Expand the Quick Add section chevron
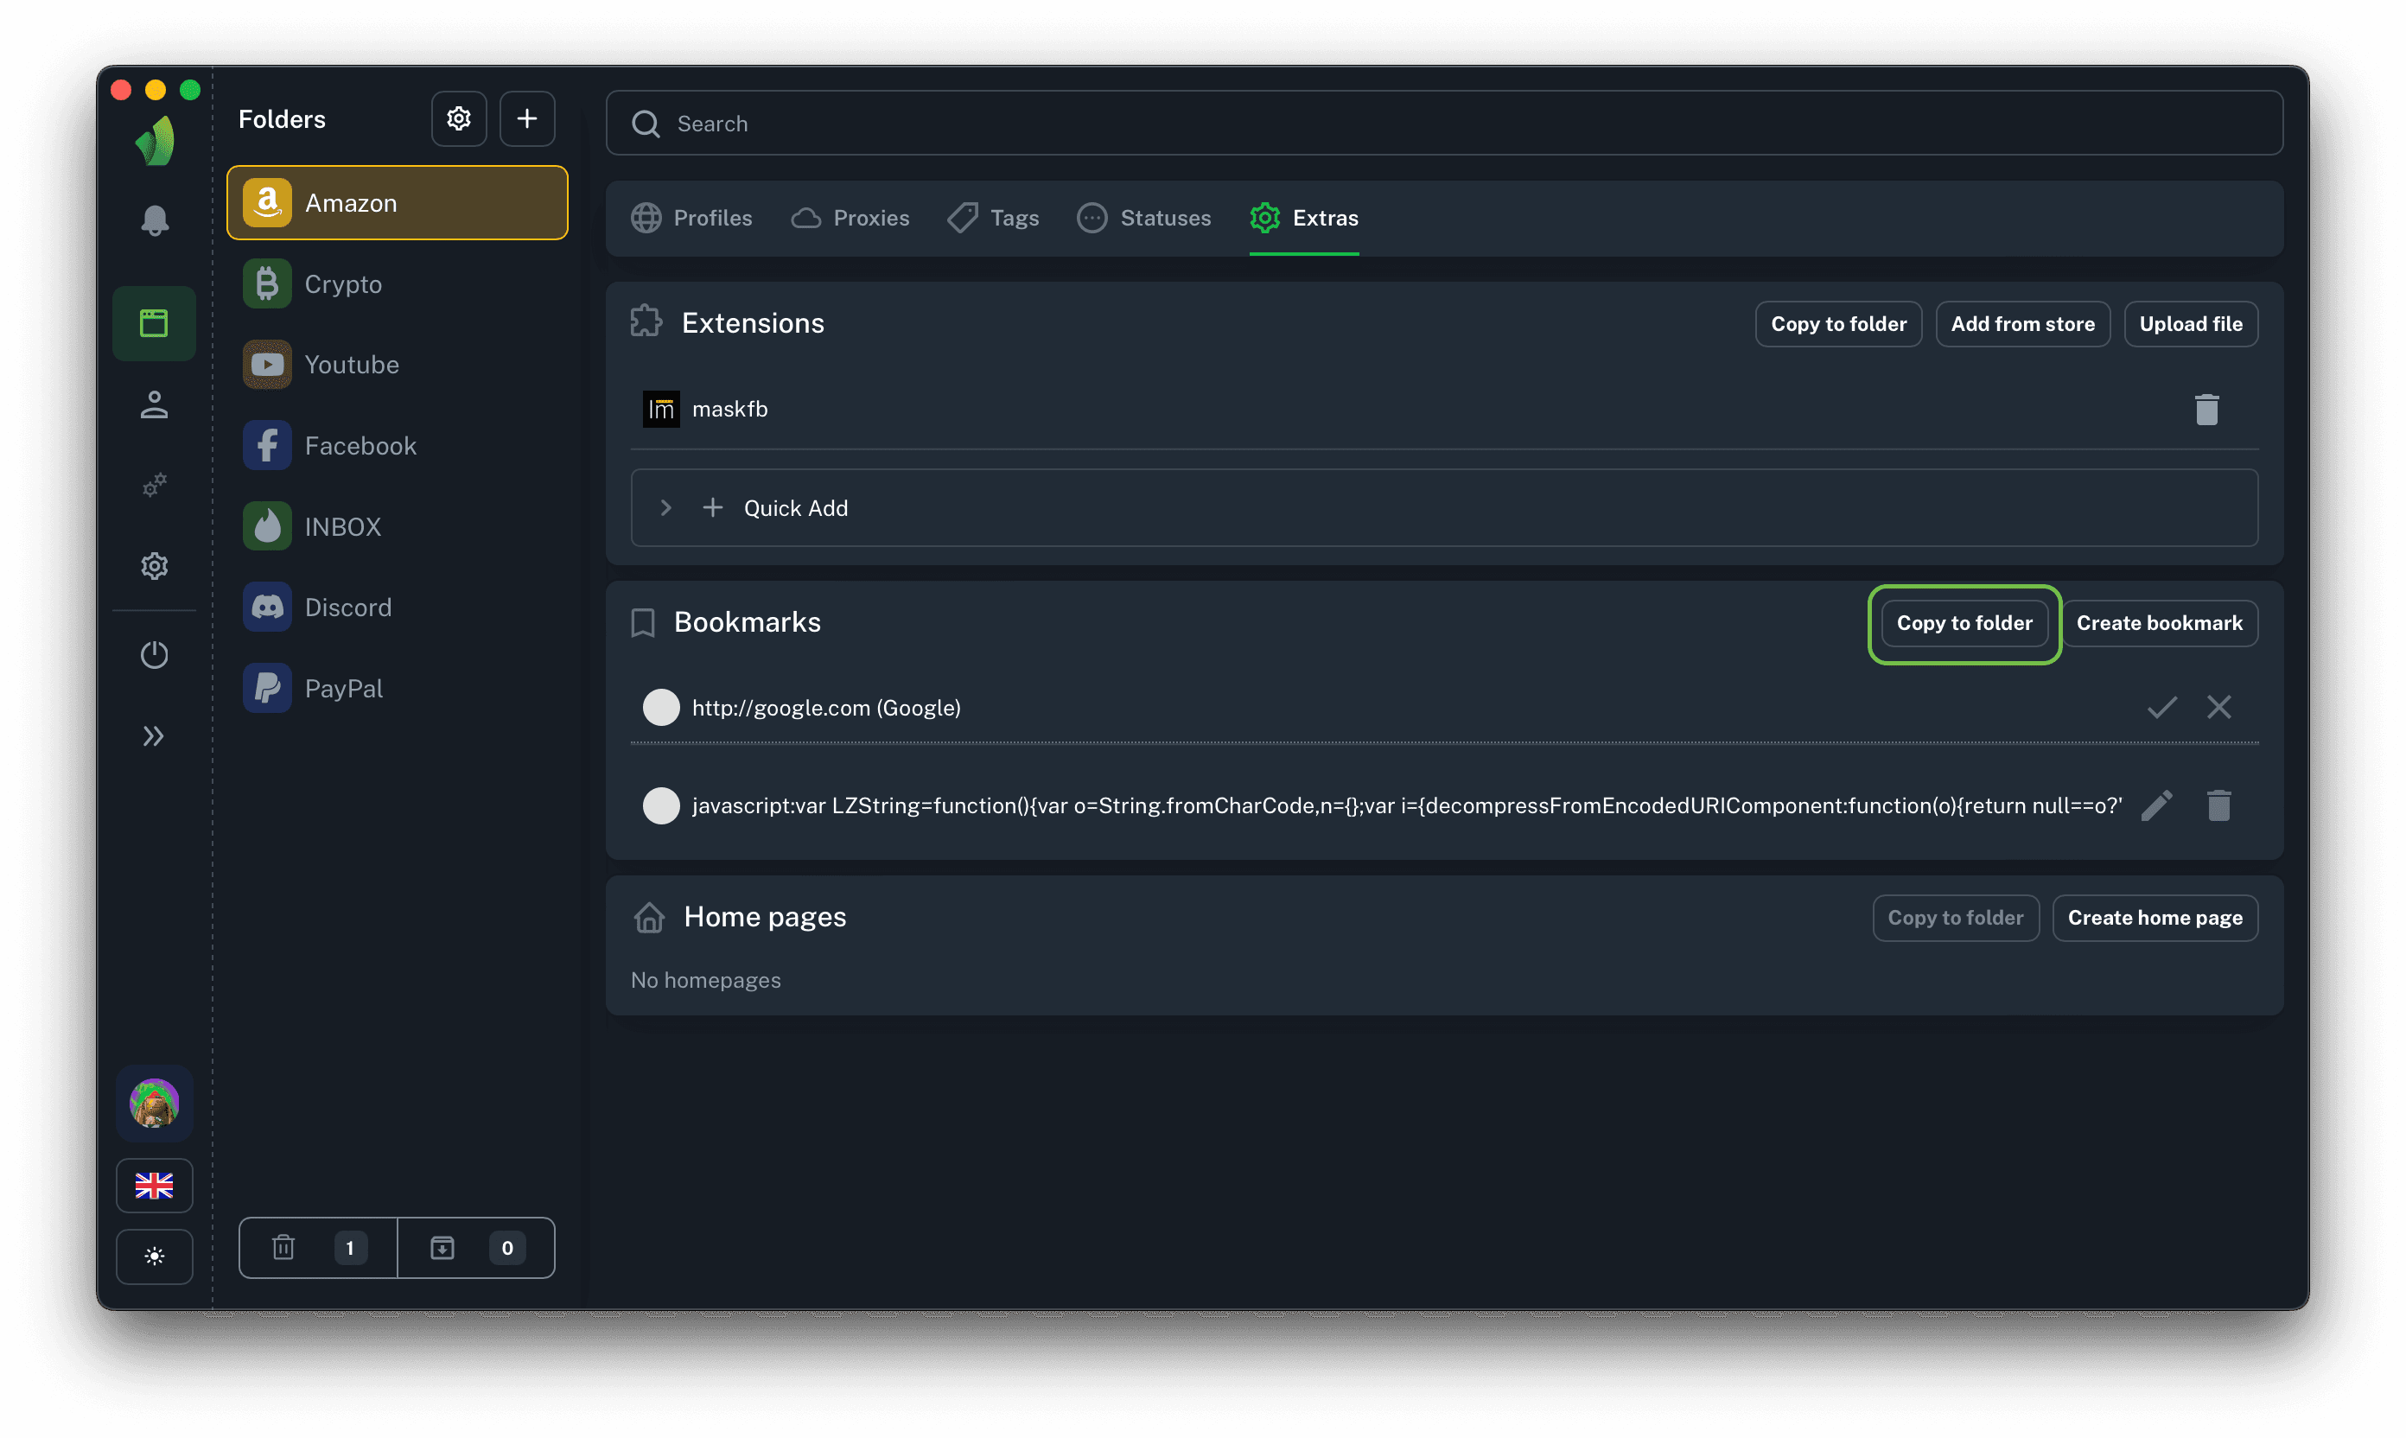 click(665, 508)
